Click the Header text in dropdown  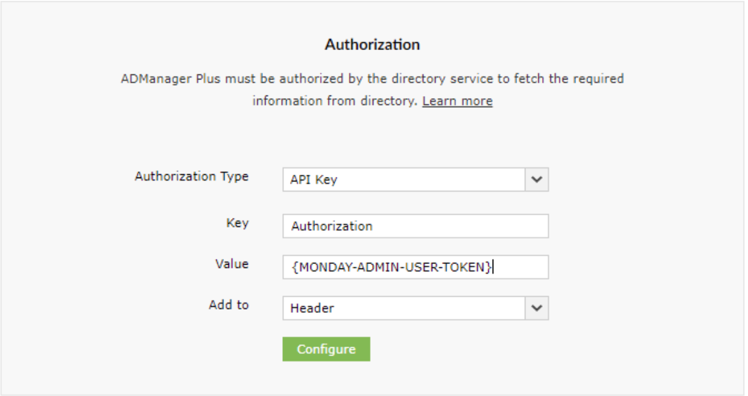[x=312, y=308]
